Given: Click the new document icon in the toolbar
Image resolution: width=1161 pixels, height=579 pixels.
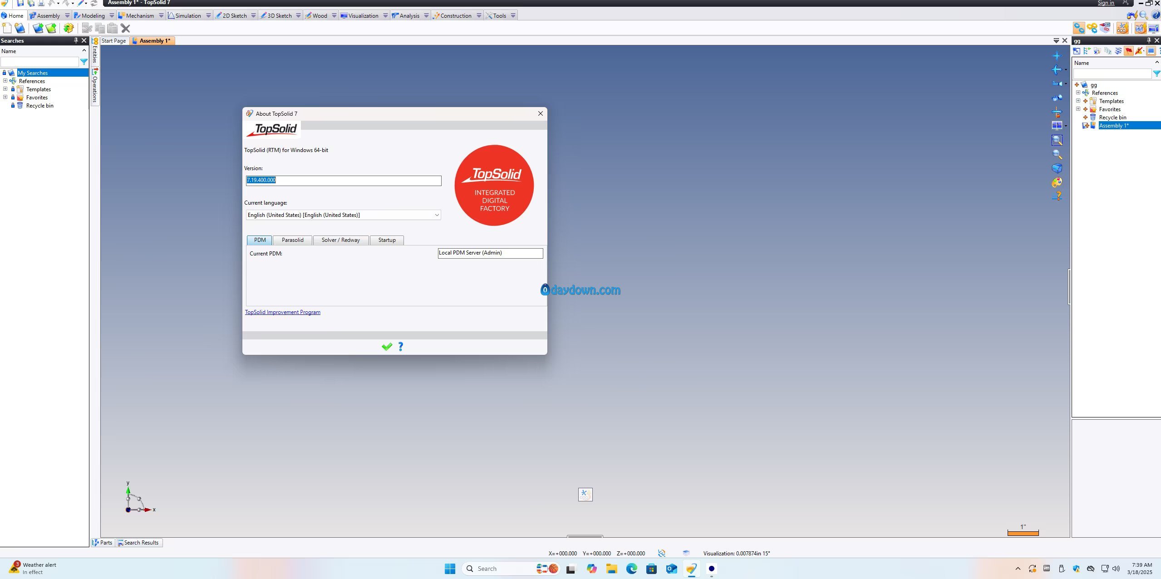Looking at the screenshot, I should (x=7, y=28).
